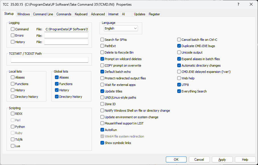Enable MouseWheel support in LIST
The width and height of the screenshot is (258, 165).
102,123
